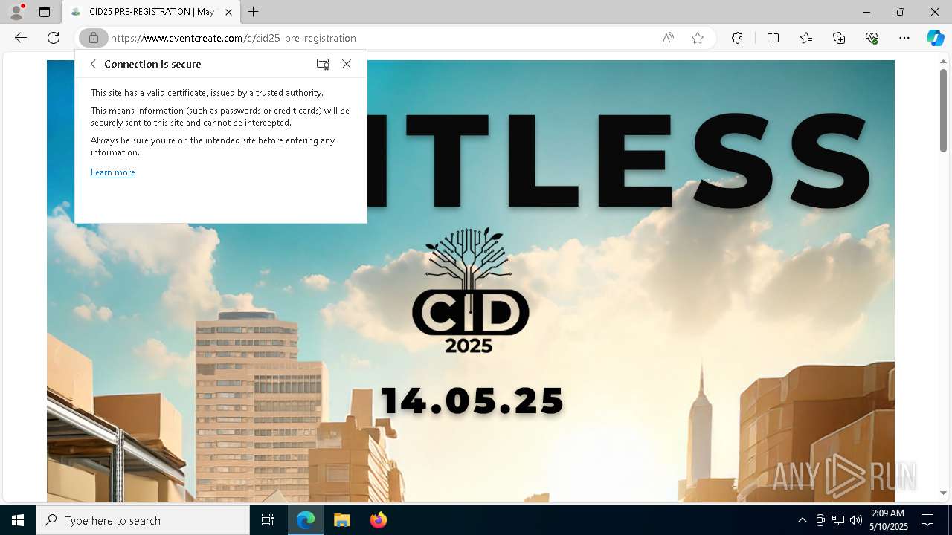Viewport: 952px width, 535px height.
Task: Refresh the current page
Action: [54, 38]
